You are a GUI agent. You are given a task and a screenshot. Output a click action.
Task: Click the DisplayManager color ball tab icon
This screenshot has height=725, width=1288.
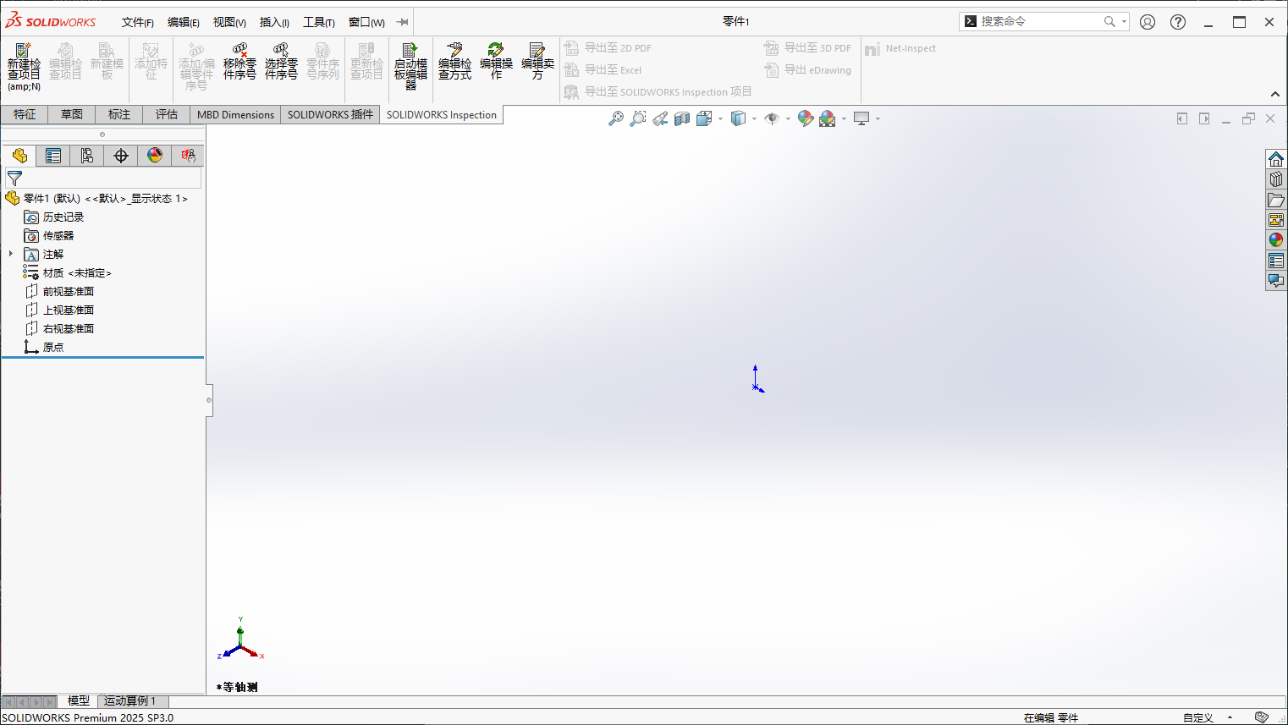click(155, 156)
